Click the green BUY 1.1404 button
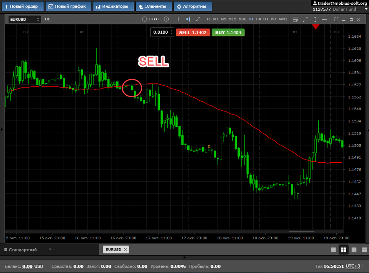The height and width of the screenshot is (273, 369). tap(228, 33)
